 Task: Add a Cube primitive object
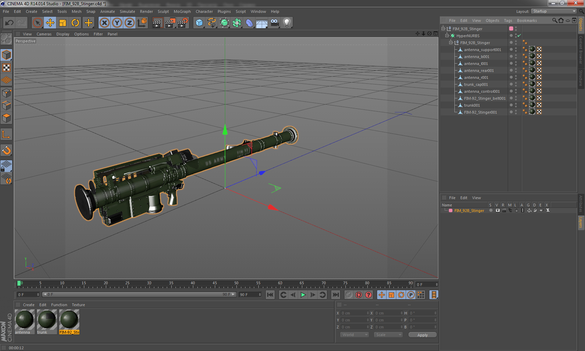tap(199, 23)
